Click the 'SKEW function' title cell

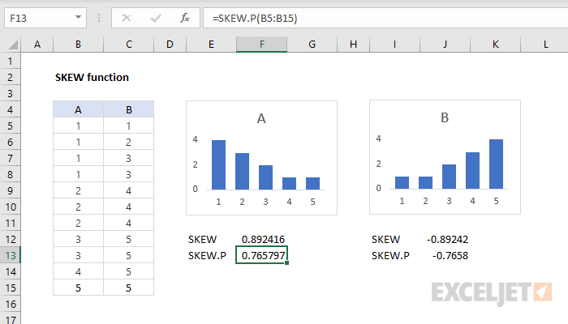click(92, 78)
